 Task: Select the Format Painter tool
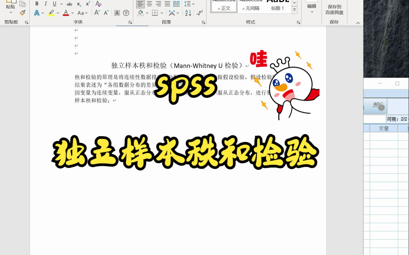22,13
